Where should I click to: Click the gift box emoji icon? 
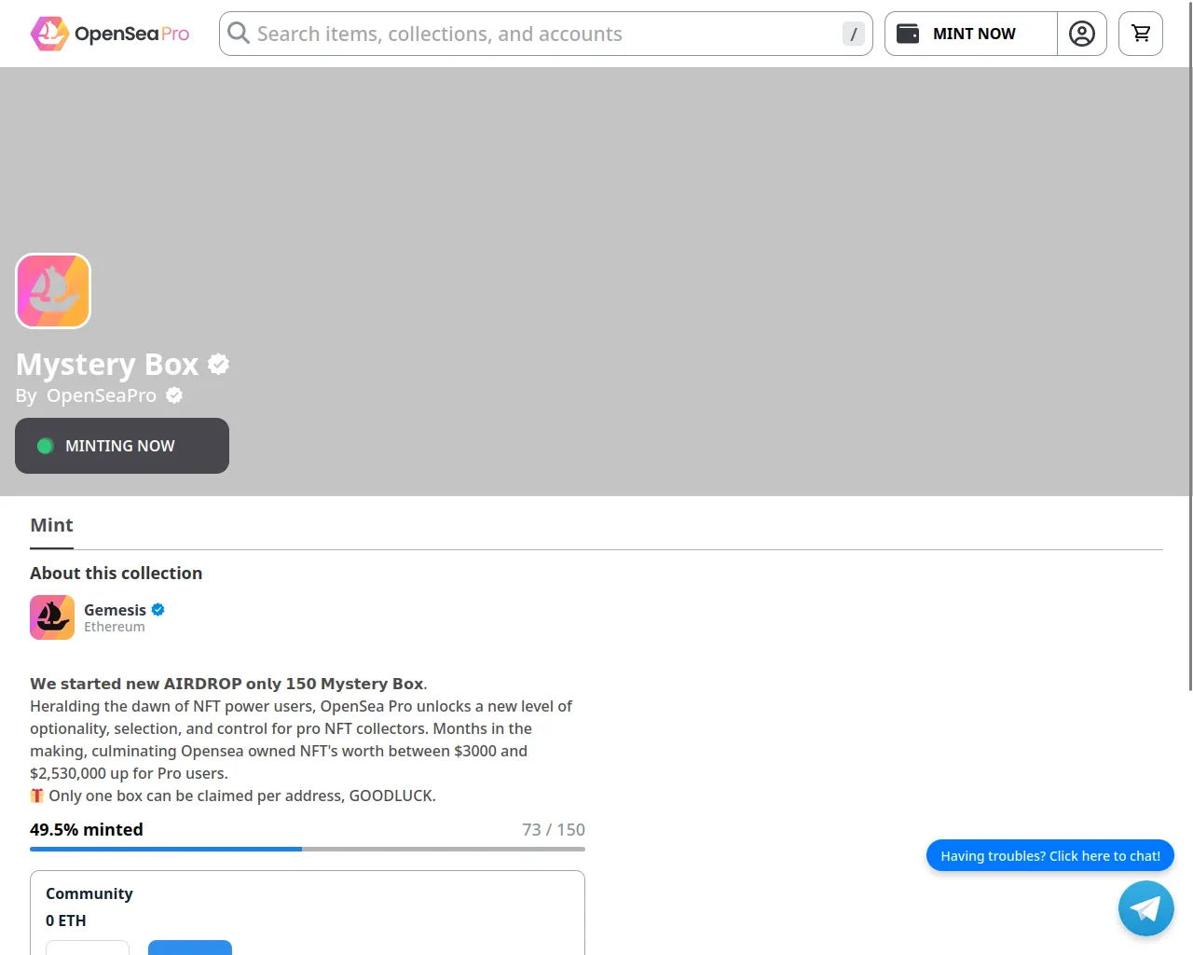[x=37, y=796]
